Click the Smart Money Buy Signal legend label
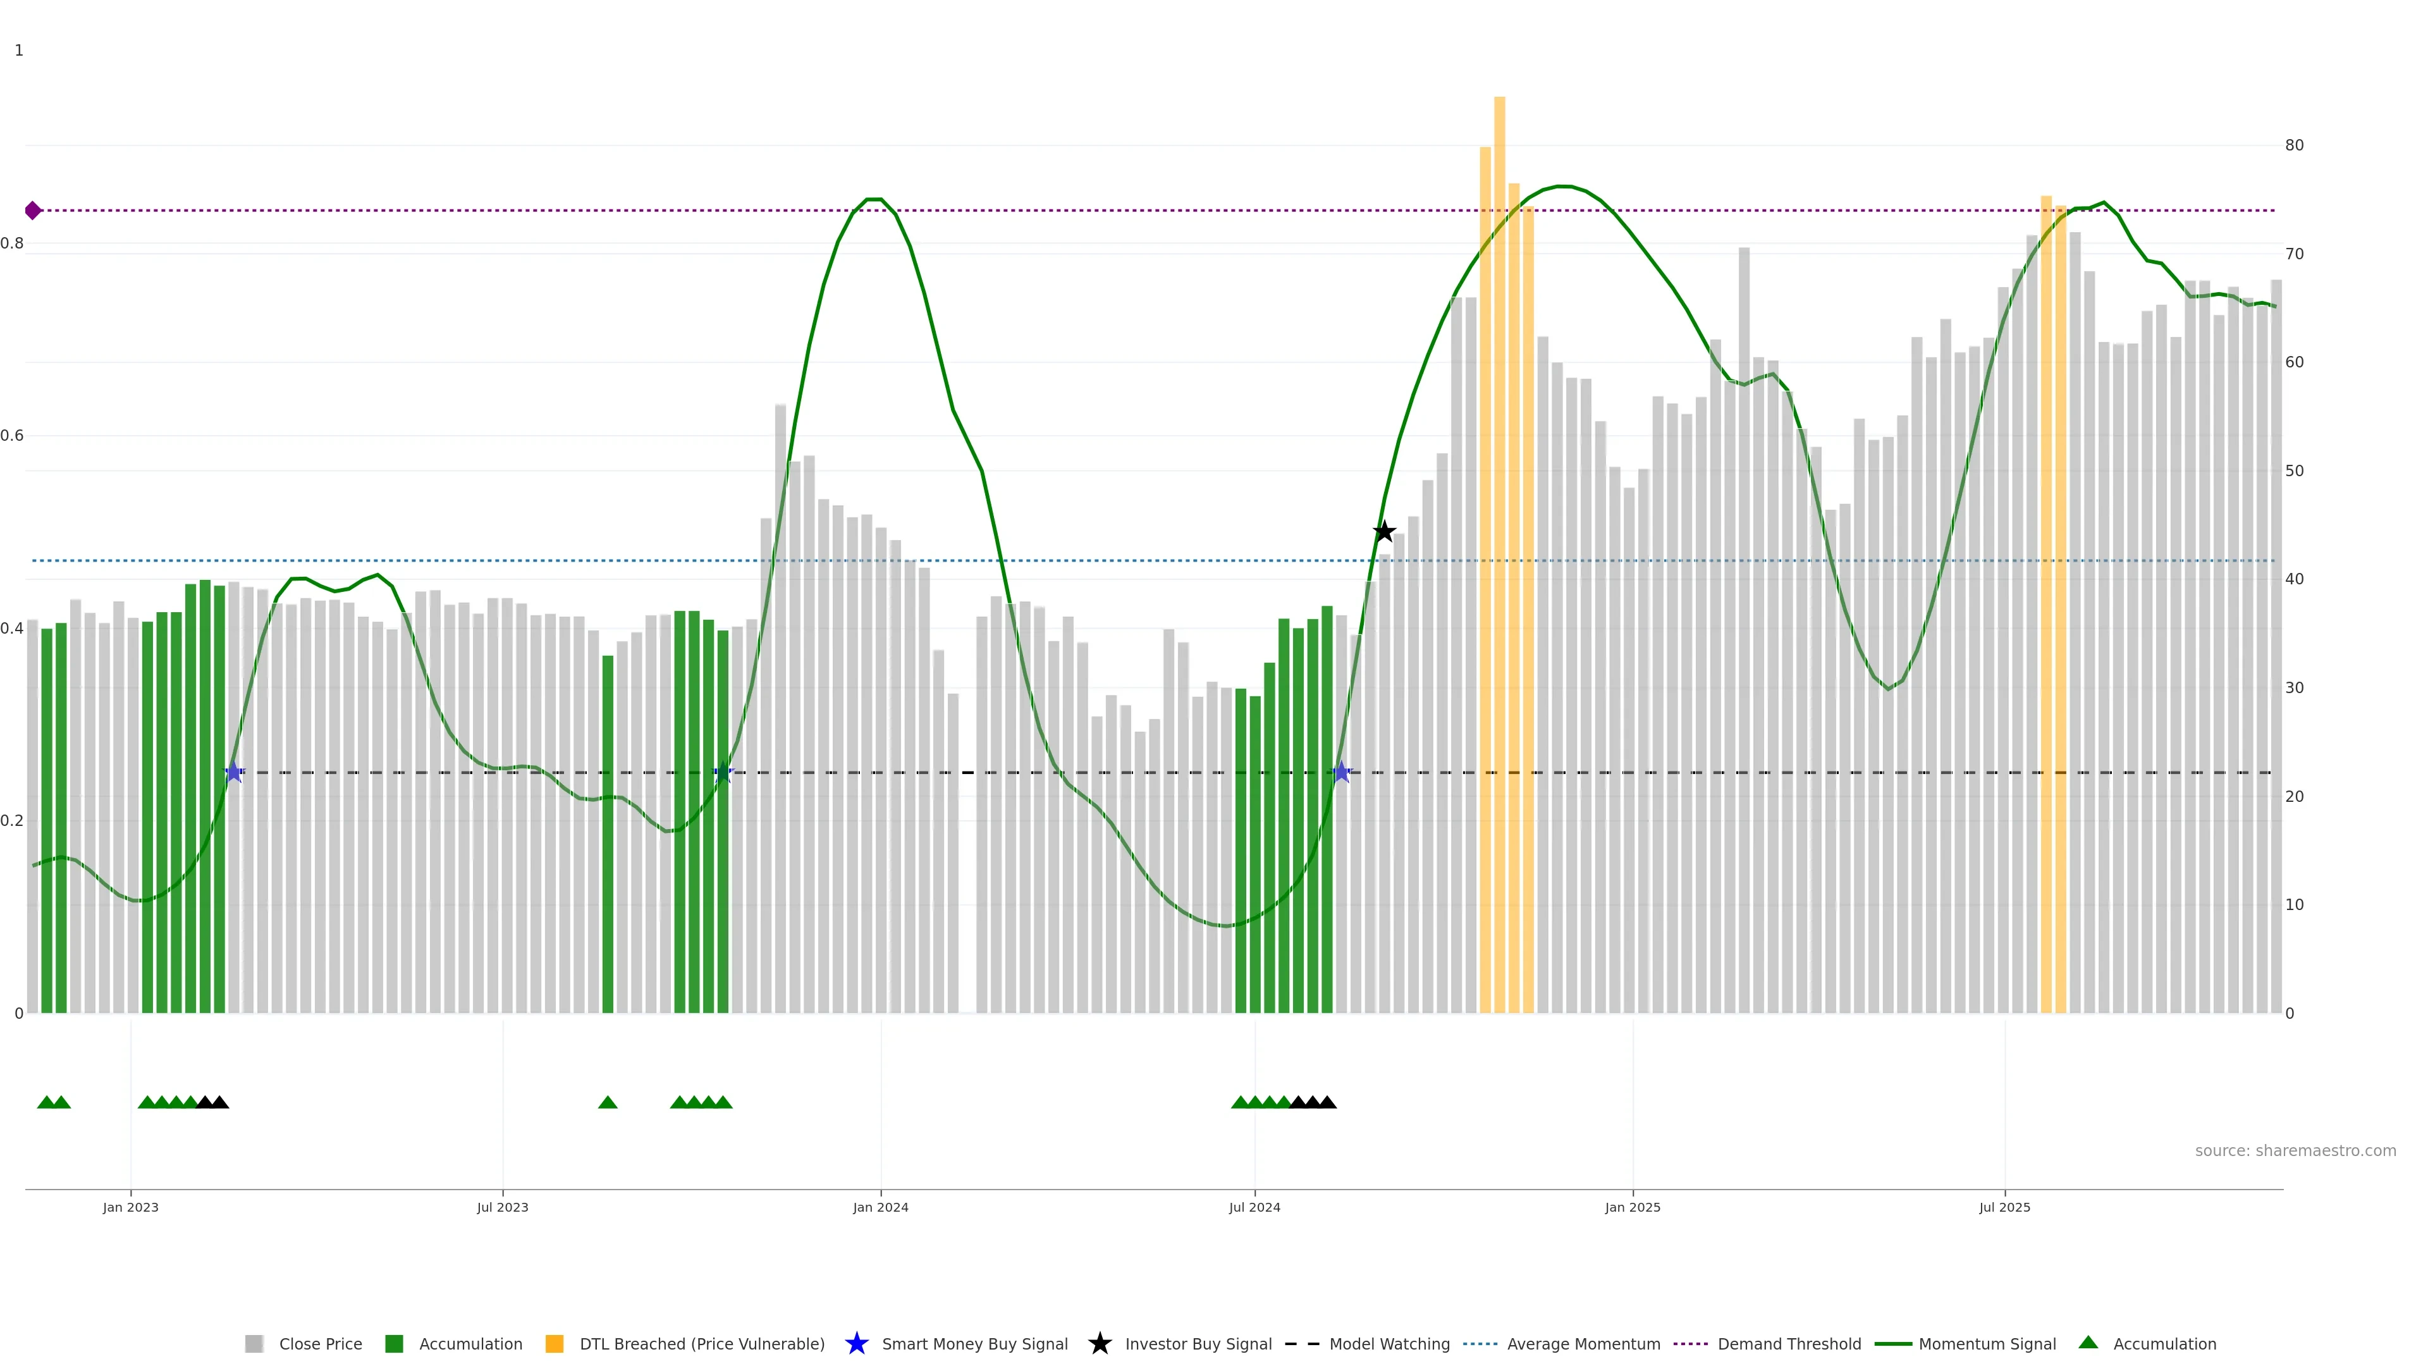This screenshot has width=2428, height=1366. click(974, 1343)
